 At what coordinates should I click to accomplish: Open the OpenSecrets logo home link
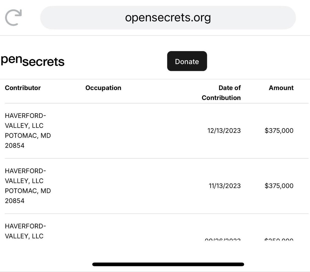click(x=32, y=61)
